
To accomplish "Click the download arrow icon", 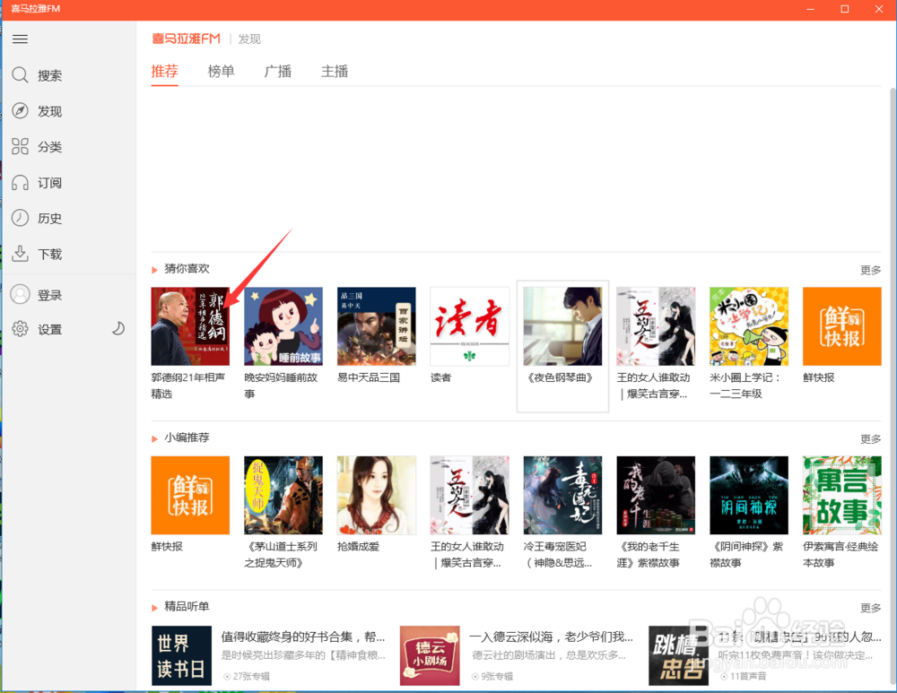I will point(20,254).
